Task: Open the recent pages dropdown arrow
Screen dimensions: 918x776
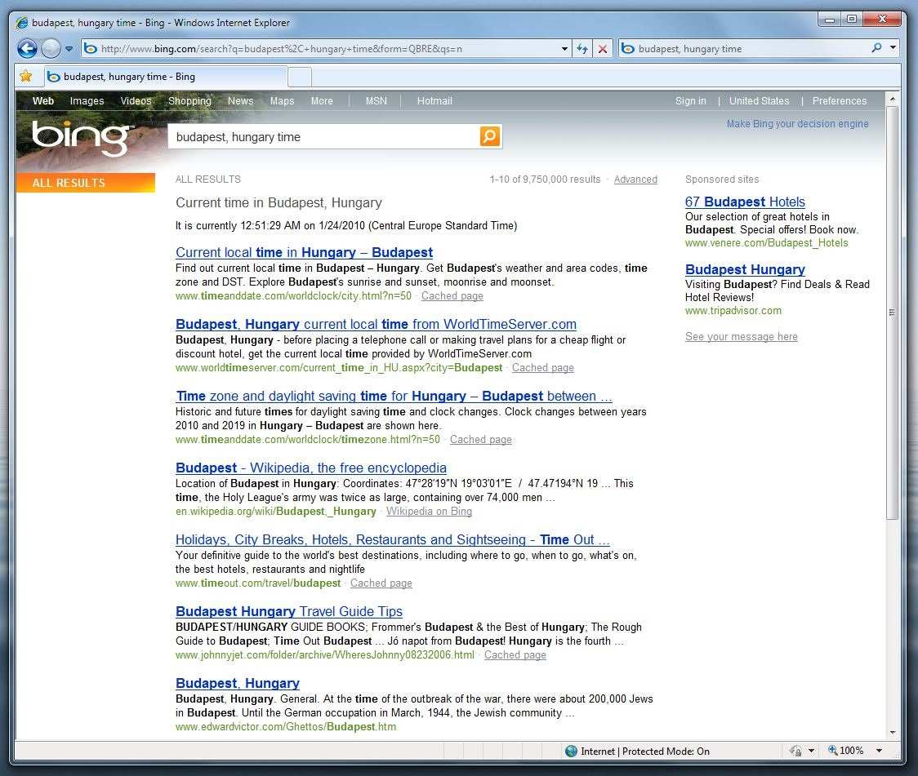Action: click(x=69, y=49)
